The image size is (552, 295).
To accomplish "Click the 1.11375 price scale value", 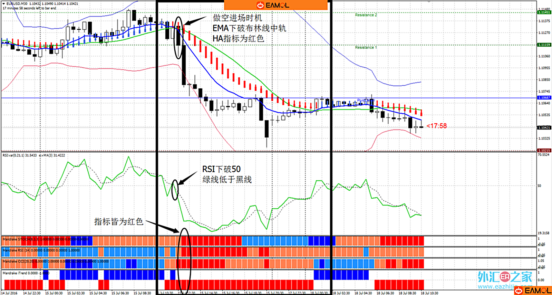I will [x=544, y=21].
